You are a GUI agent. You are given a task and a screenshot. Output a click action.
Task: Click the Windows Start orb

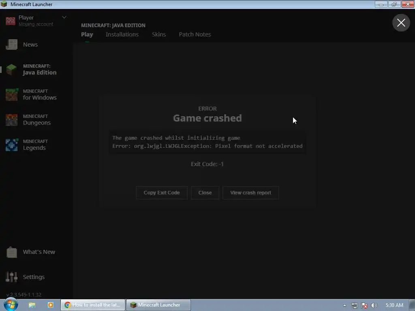(11, 305)
